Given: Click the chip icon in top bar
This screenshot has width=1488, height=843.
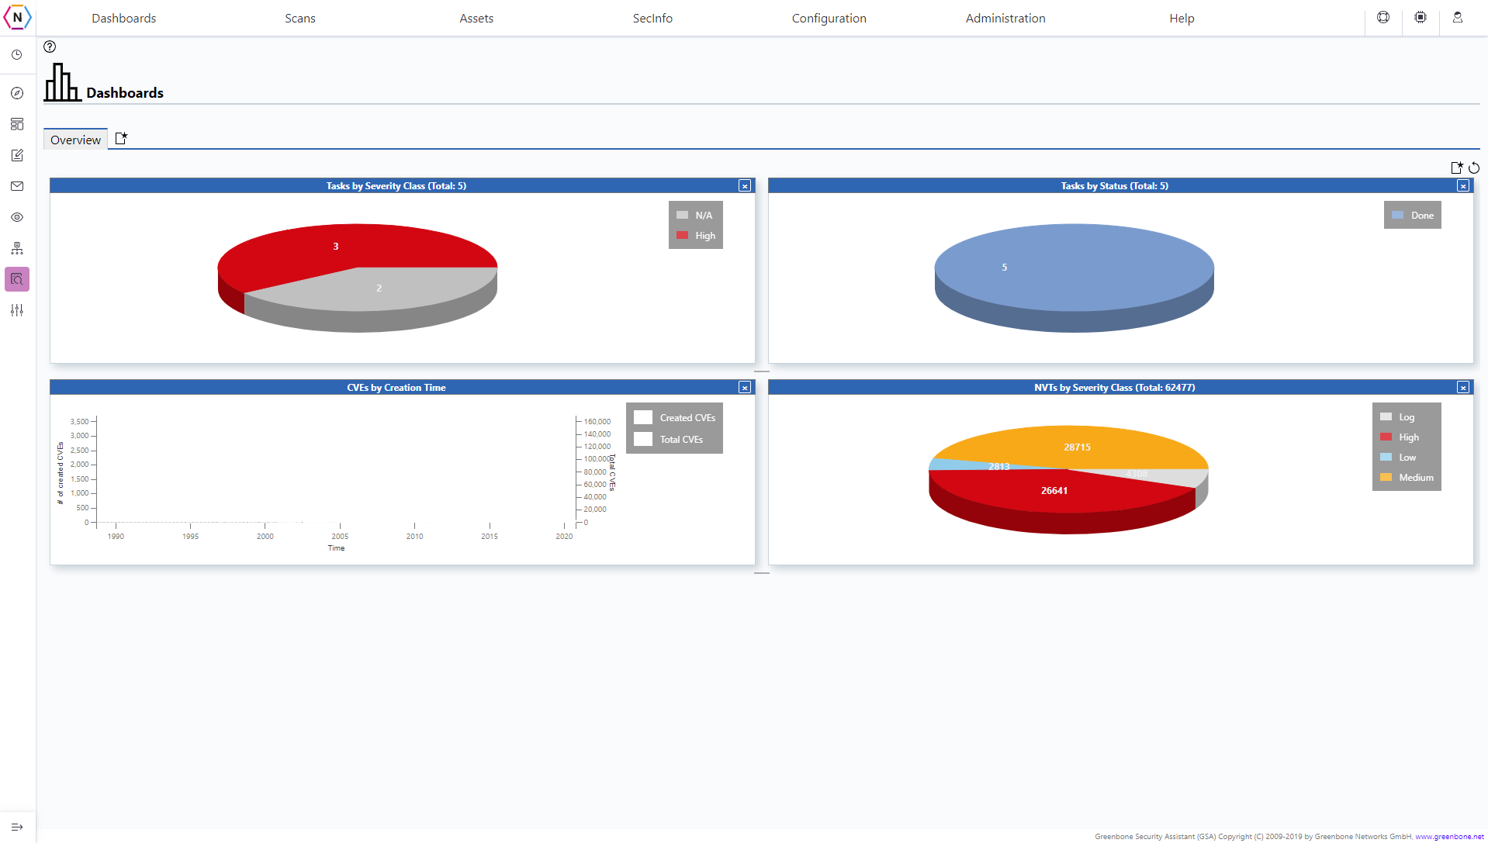Looking at the screenshot, I should pos(1421,17).
